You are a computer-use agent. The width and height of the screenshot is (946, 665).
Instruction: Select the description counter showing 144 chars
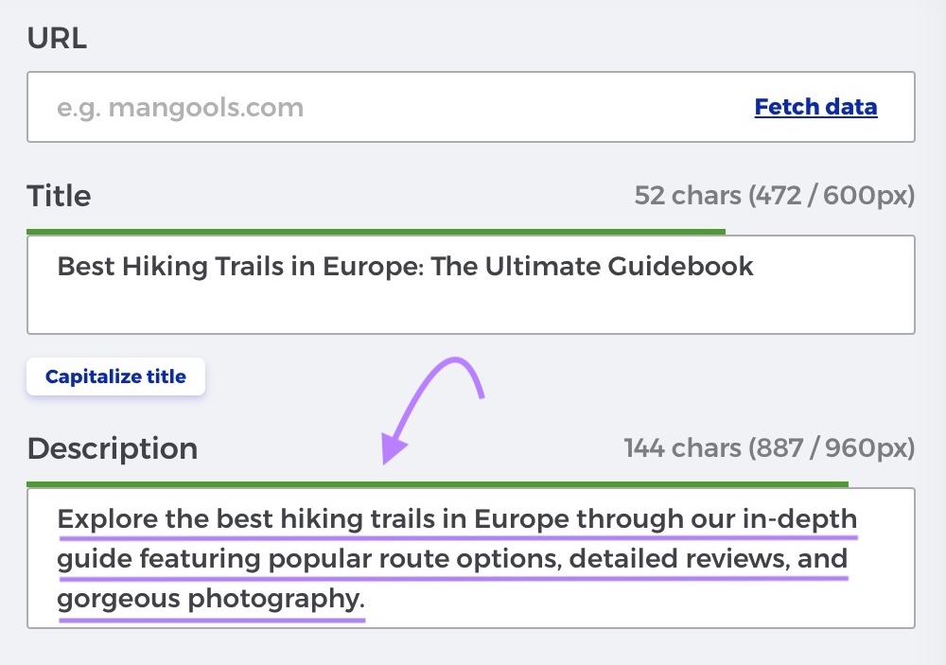click(x=766, y=447)
